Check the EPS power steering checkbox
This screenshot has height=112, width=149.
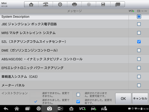[x=139, y=68]
